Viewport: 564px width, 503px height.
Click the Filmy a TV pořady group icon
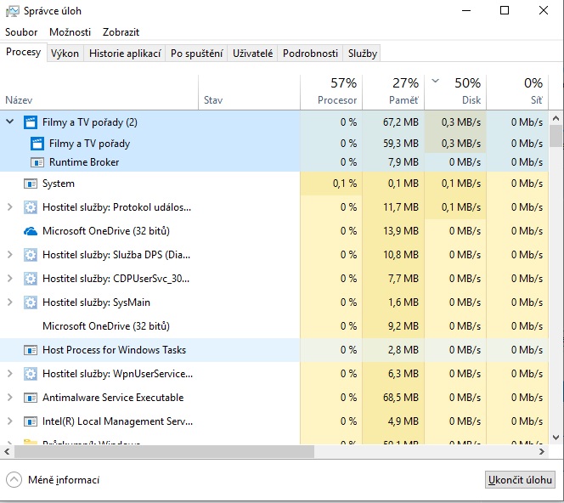click(x=31, y=122)
